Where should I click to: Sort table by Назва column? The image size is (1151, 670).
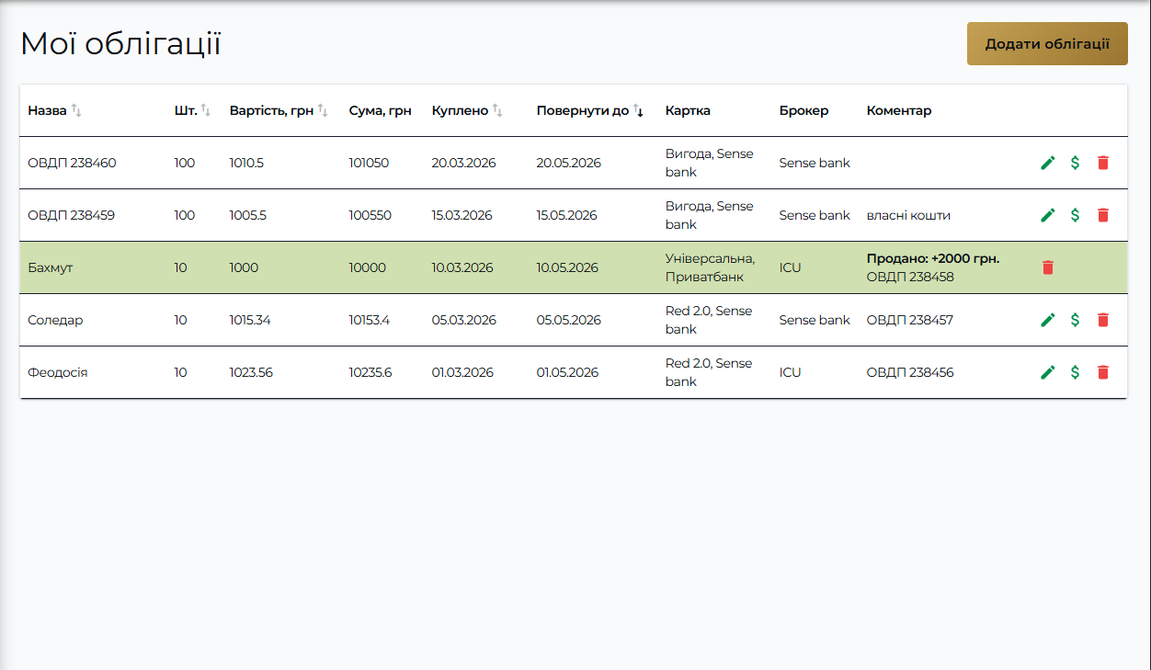coord(55,110)
